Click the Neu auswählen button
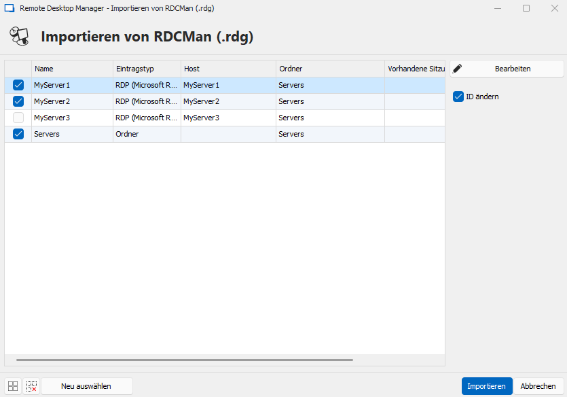This screenshot has height=397, width=567. pos(86,386)
